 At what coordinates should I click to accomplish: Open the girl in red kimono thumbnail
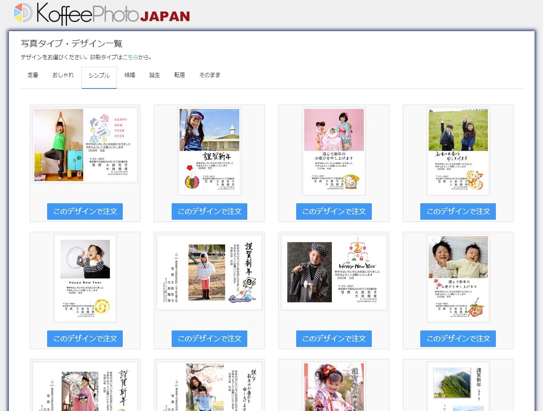[334, 386]
